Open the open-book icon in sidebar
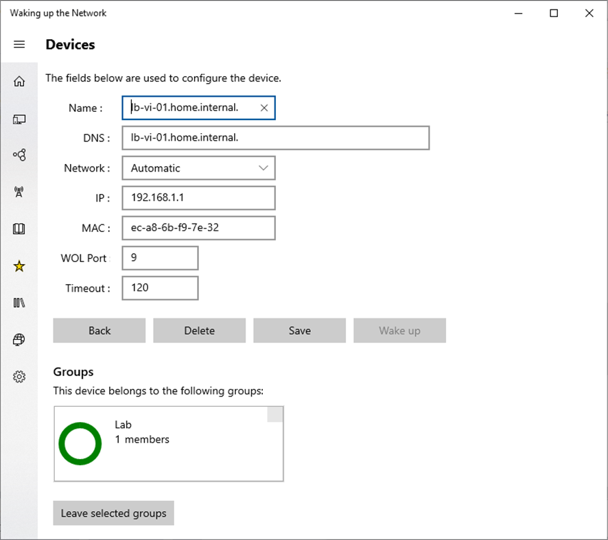This screenshot has height=540, width=608. [x=19, y=229]
